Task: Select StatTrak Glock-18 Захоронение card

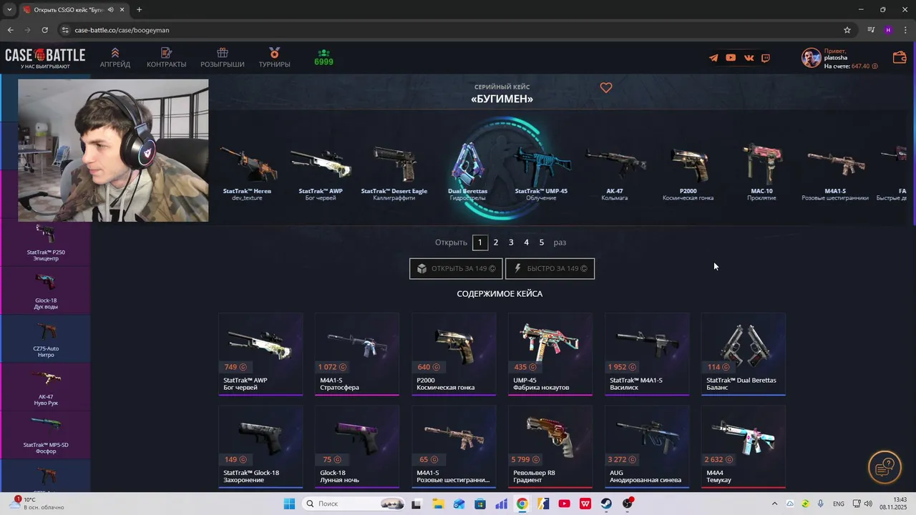Action: pos(260,447)
